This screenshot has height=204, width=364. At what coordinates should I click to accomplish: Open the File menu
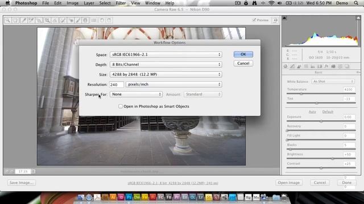coord(45,3)
